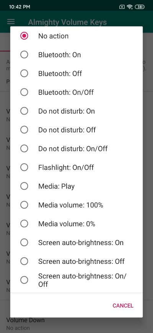Dismiss dialog with CANCEL button
153x333 pixels.
point(123,306)
